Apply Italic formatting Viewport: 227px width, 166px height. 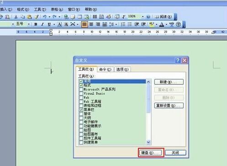pyautogui.click(x=42, y=24)
